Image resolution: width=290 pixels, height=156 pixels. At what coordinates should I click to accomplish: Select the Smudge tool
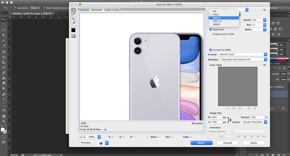3,83
